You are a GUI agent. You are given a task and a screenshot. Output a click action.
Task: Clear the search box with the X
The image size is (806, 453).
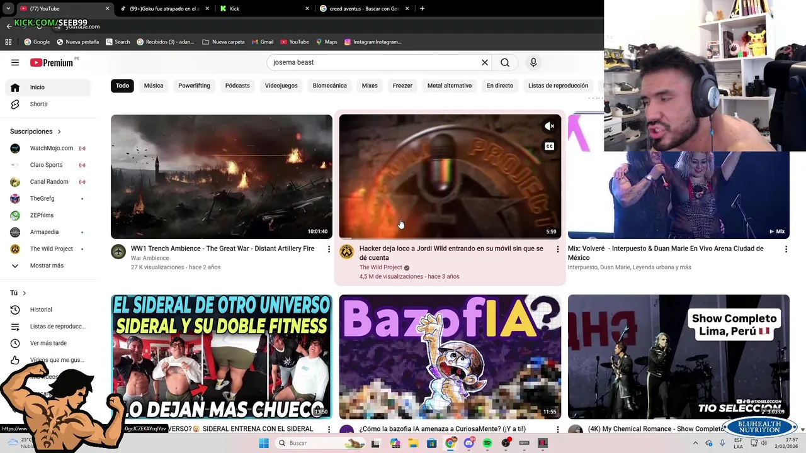point(485,62)
